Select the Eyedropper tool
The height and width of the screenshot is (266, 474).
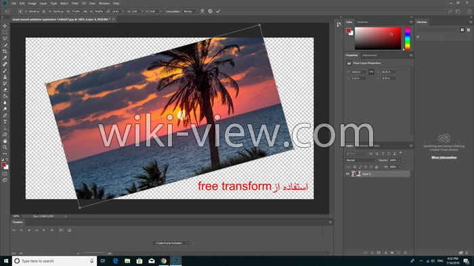[5, 58]
